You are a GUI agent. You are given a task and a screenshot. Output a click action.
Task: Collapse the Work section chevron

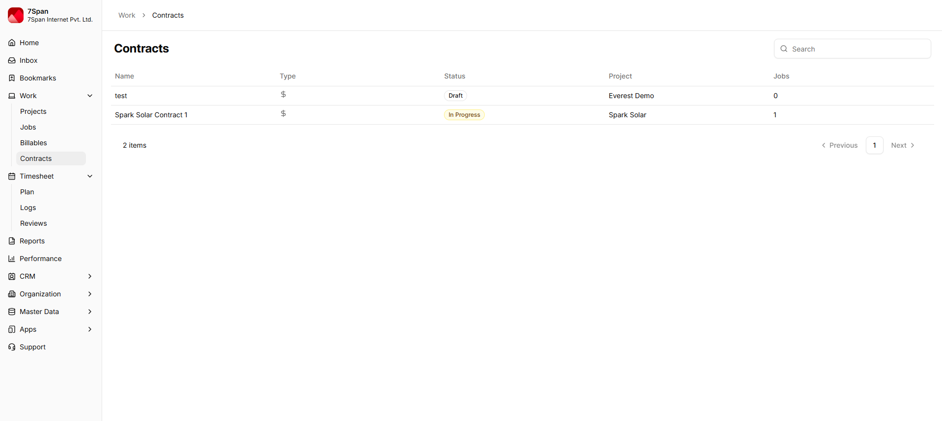point(90,96)
